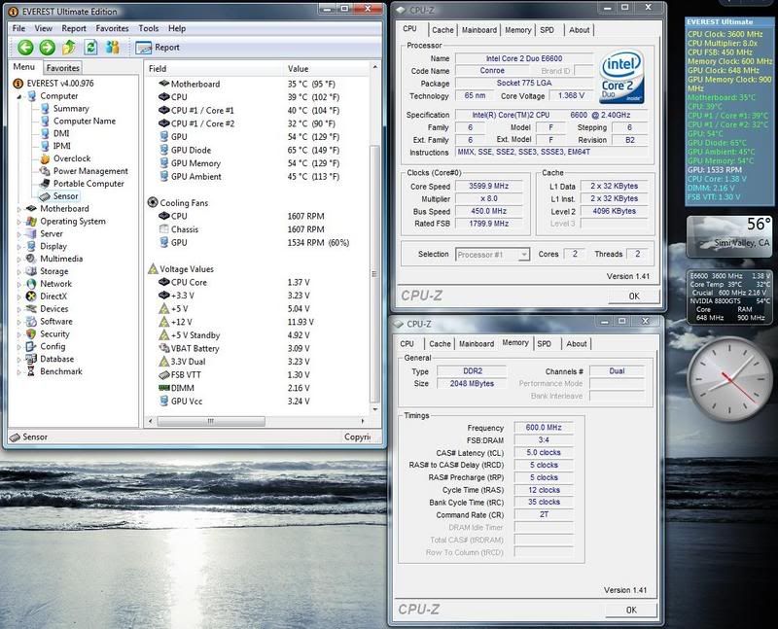
Task: Switch to Mainboard tab in upper CPU-Z
Action: [x=479, y=30]
